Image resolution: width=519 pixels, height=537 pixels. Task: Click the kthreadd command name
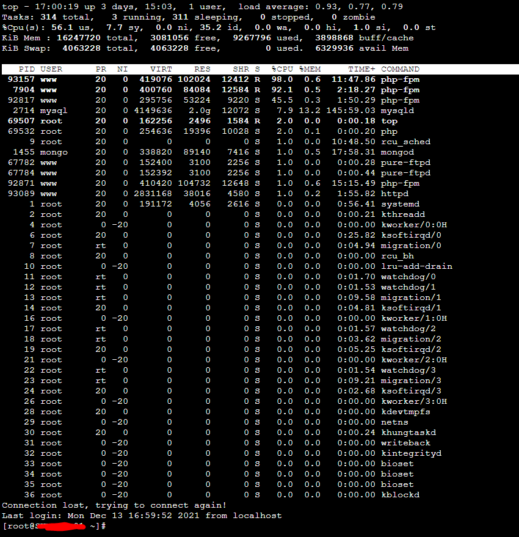[x=403, y=214]
